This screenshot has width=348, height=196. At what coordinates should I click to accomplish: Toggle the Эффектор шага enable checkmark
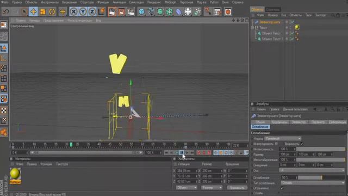pyautogui.click(x=293, y=22)
